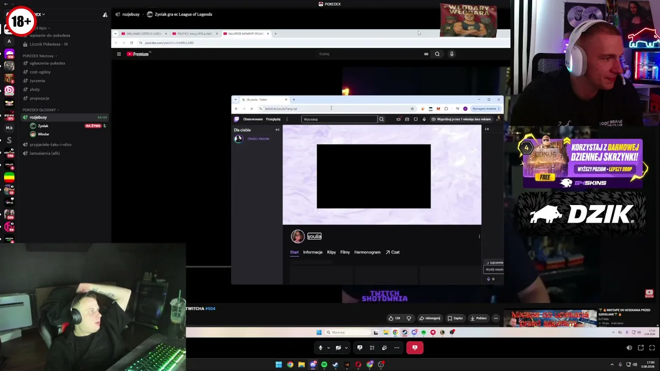The image size is (660, 371).
Task: Click the Twitch search magnifier button
Action: (382, 119)
